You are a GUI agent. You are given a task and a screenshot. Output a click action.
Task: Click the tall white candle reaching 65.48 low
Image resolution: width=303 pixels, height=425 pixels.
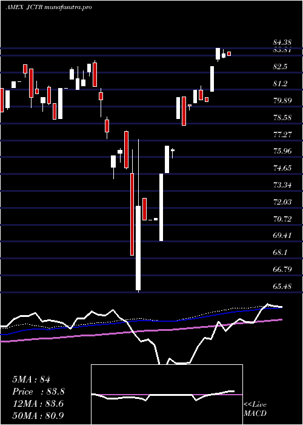138,248
